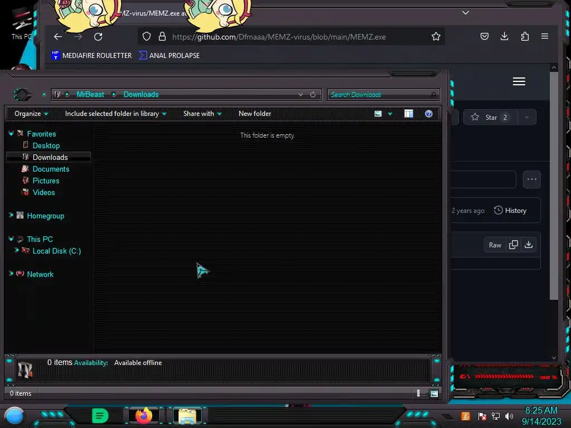
Task: Open the GitHub file more options button
Action: click(x=531, y=179)
